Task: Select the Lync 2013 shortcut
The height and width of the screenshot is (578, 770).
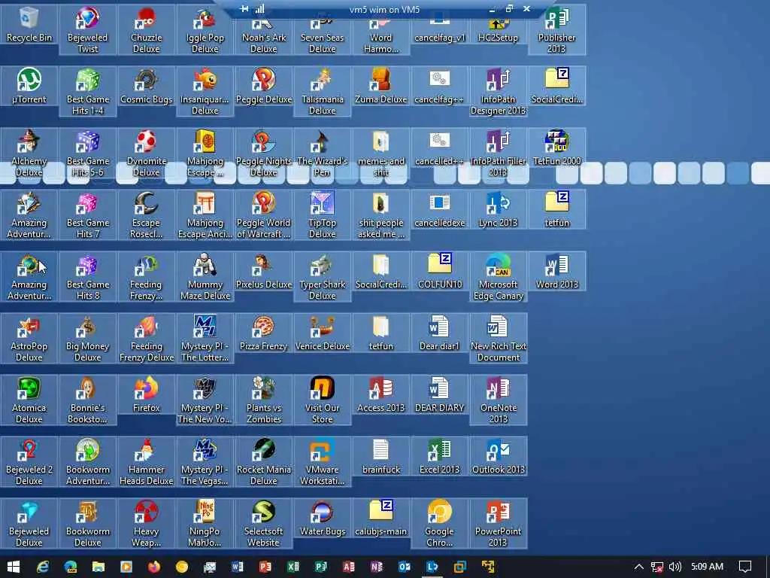Action: pyautogui.click(x=498, y=209)
